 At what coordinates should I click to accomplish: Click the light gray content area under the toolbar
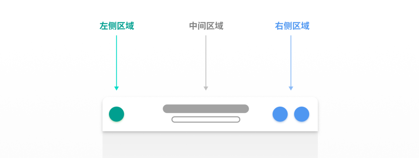[210, 145]
